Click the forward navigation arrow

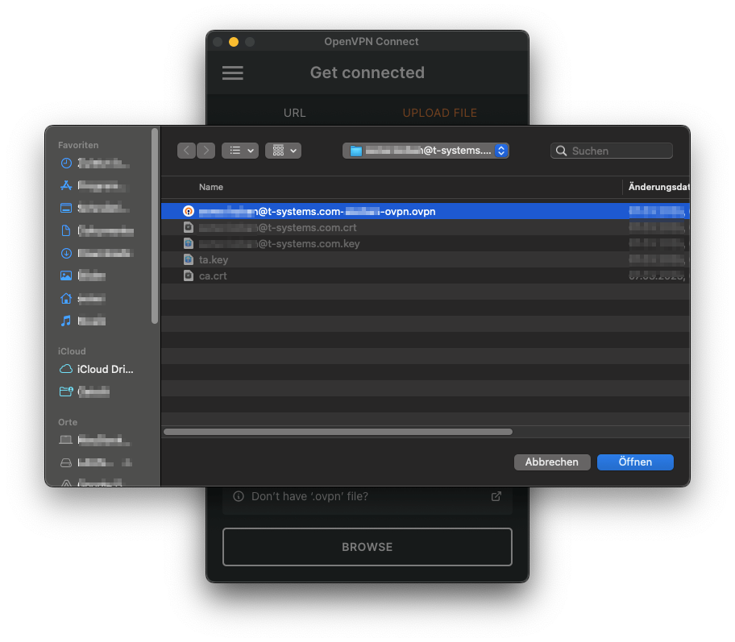coord(206,151)
